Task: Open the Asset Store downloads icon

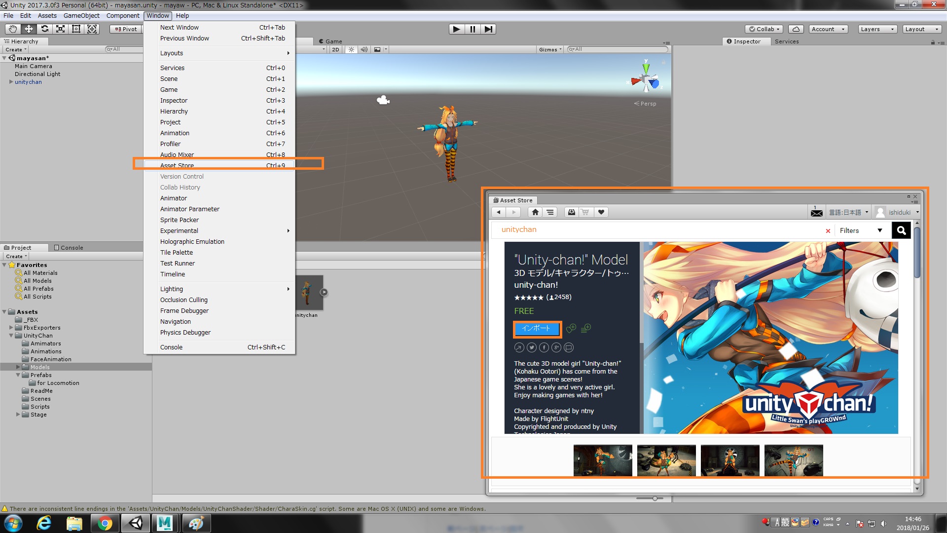Action: (x=571, y=212)
